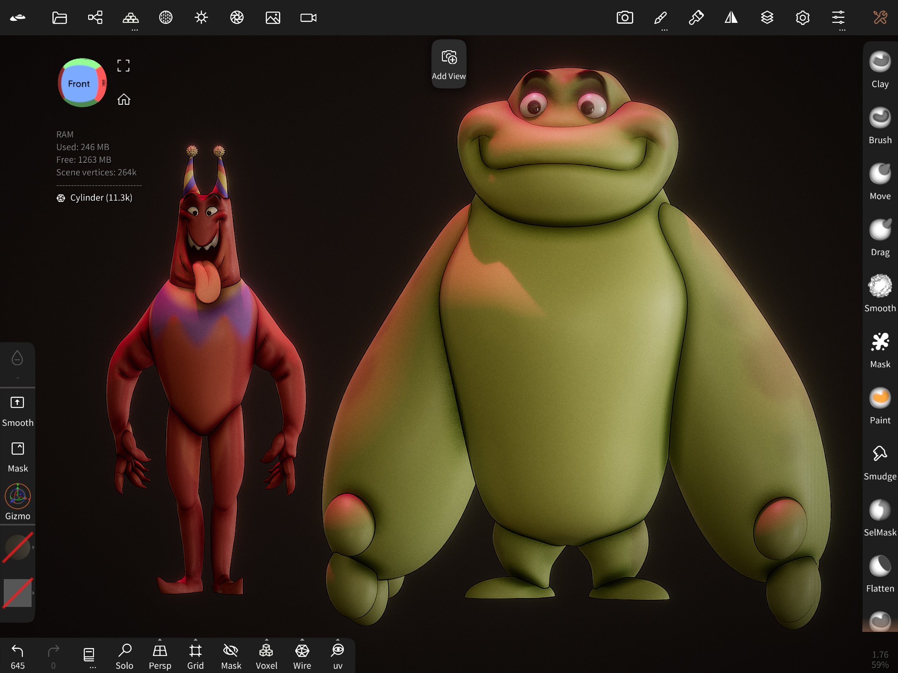Open the Background image menu
Viewport: 898px width, 673px height.
[x=273, y=18]
